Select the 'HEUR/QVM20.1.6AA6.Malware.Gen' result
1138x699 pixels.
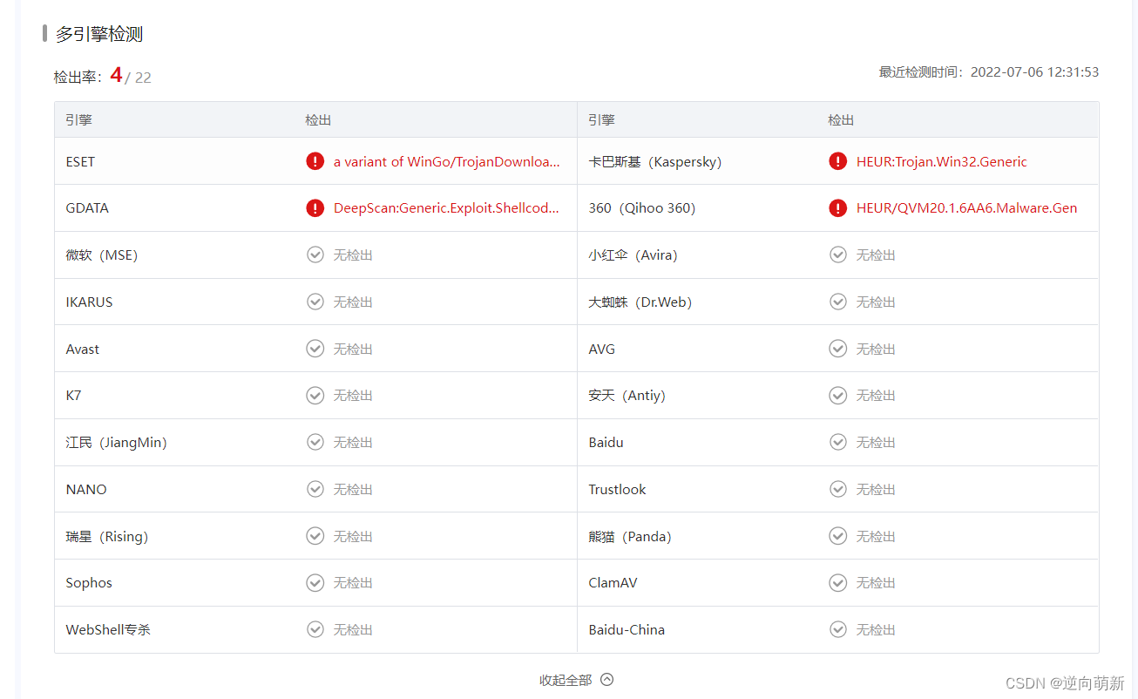(967, 208)
